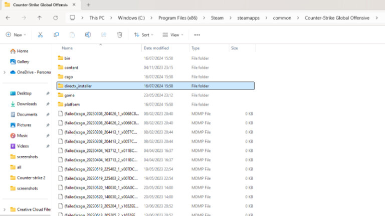Select the csgo folder
This screenshot has width=385, height=216.
(69, 77)
